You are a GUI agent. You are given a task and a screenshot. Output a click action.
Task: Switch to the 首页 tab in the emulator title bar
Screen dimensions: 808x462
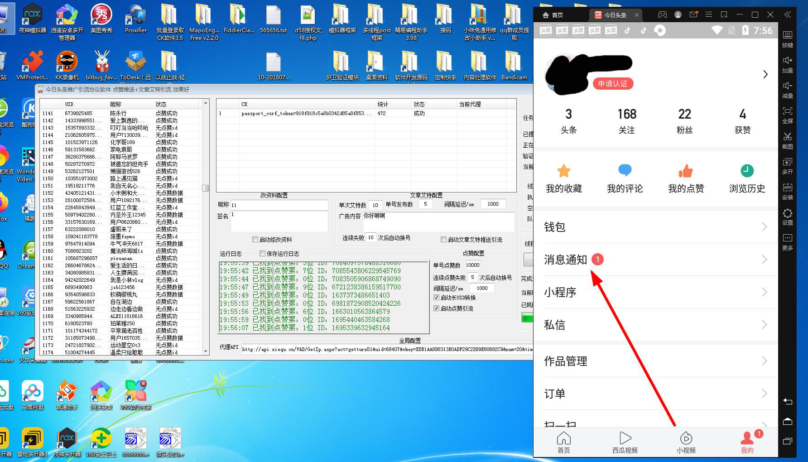553,15
